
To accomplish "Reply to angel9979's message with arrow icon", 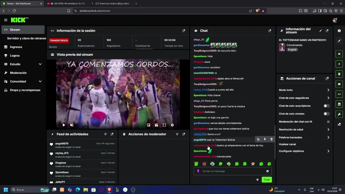I will pyautogui.click(x=258, y=139).
